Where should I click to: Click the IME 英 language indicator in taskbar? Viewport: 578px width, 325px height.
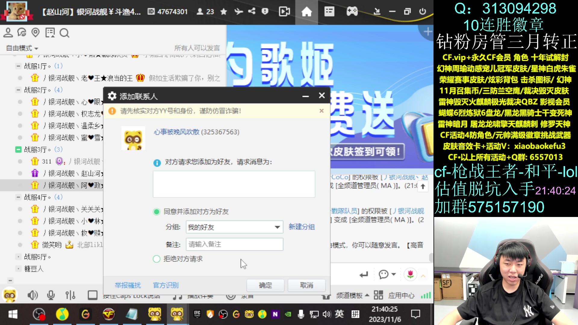[x=339, y=314]
